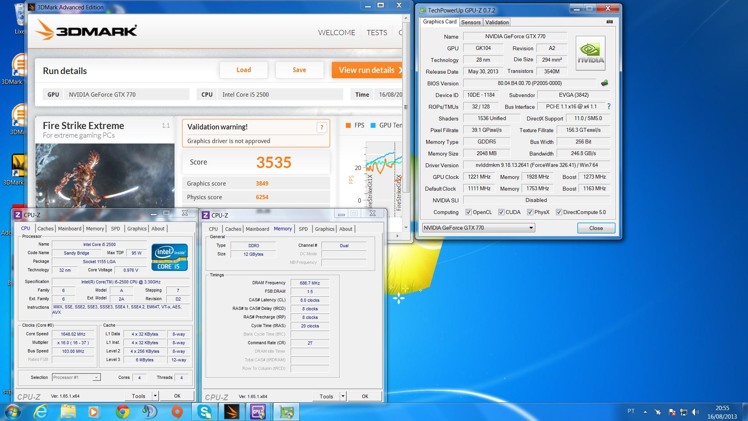Open the Caches tab in left CPU-Z
This screenshot has height=421, width=748.
45,228
